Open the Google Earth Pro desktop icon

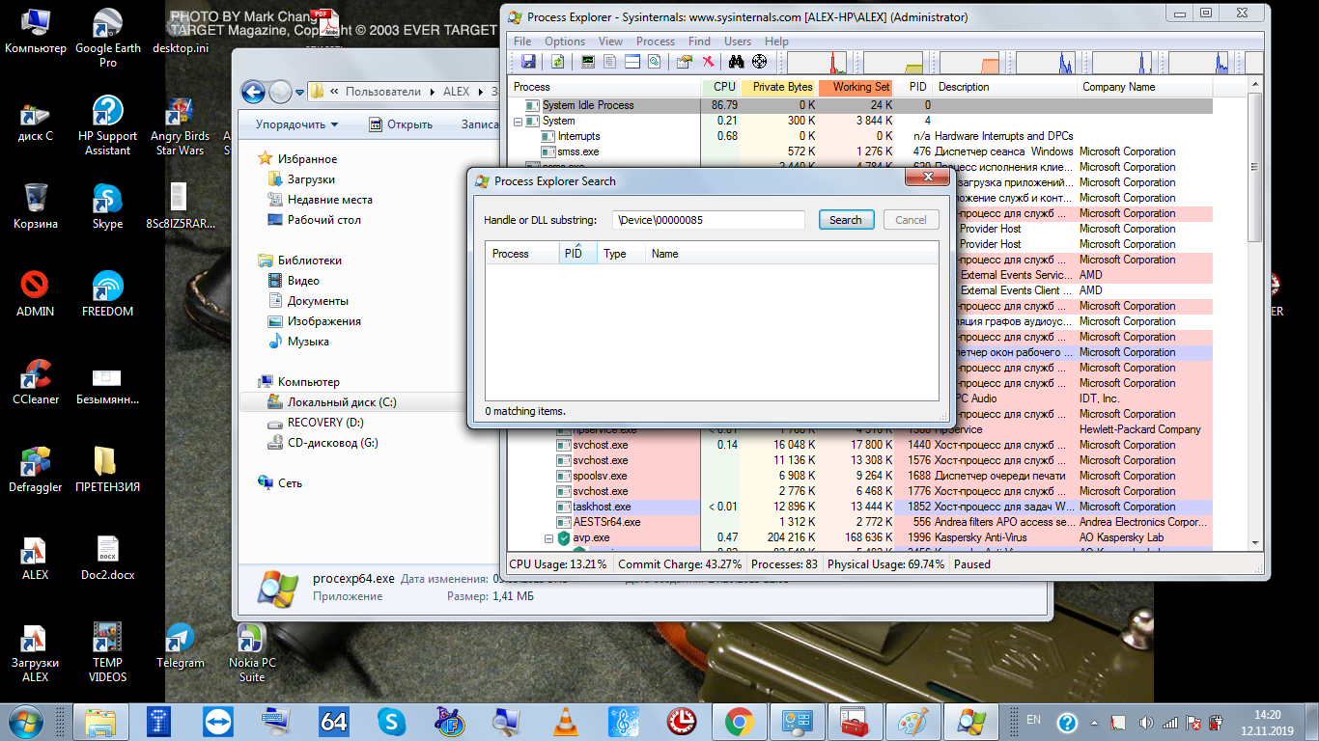108,40
